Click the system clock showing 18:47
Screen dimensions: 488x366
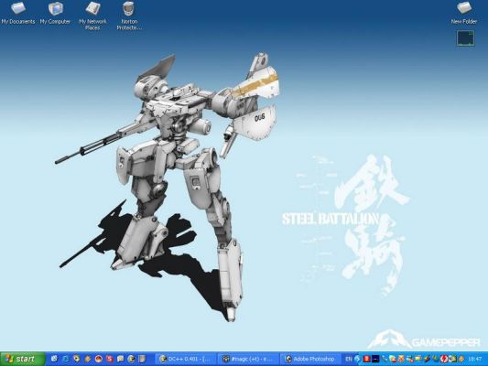(x=475, y=360)
